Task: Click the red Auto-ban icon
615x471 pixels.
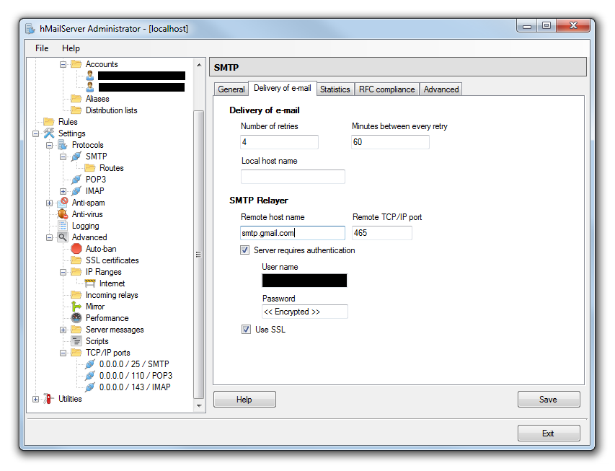Action: pyautogui.click(x=76, y=249)
